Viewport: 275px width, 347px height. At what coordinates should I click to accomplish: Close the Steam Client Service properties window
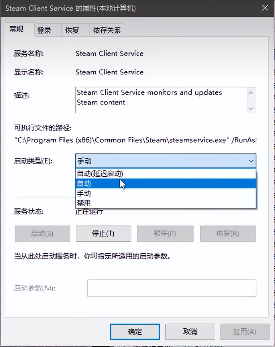tap(265, 8)
